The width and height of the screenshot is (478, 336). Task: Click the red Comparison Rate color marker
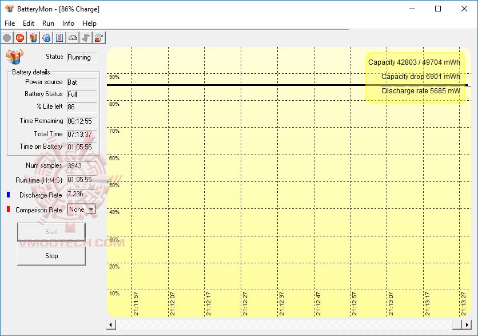[9, 209]
